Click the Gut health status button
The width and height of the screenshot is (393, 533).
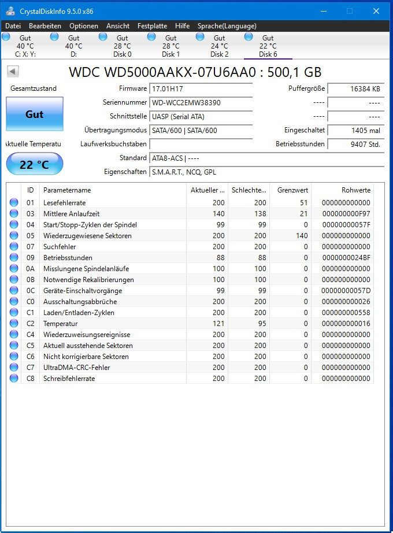pyautogui.click(x=35, y=114)
